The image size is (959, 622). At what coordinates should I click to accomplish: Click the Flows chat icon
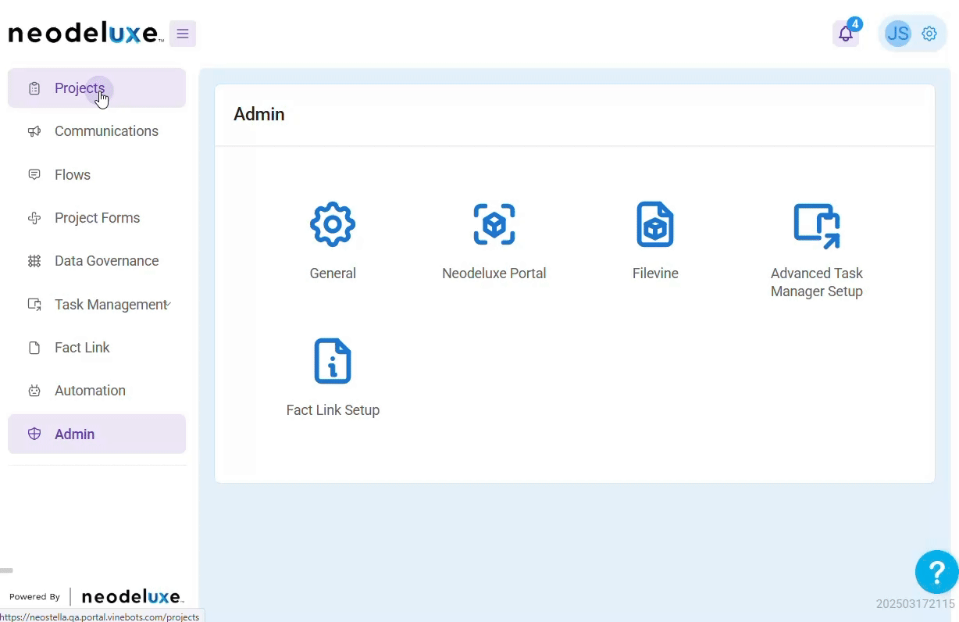coord(34,174)
